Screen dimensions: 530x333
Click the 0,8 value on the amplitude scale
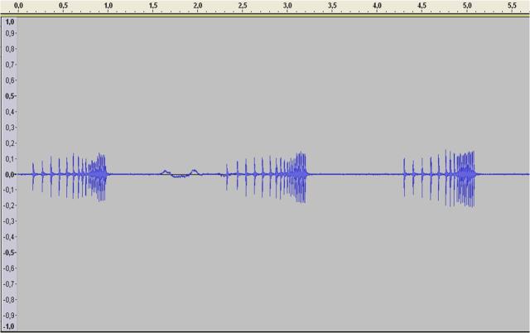click(x=10, y=49)
